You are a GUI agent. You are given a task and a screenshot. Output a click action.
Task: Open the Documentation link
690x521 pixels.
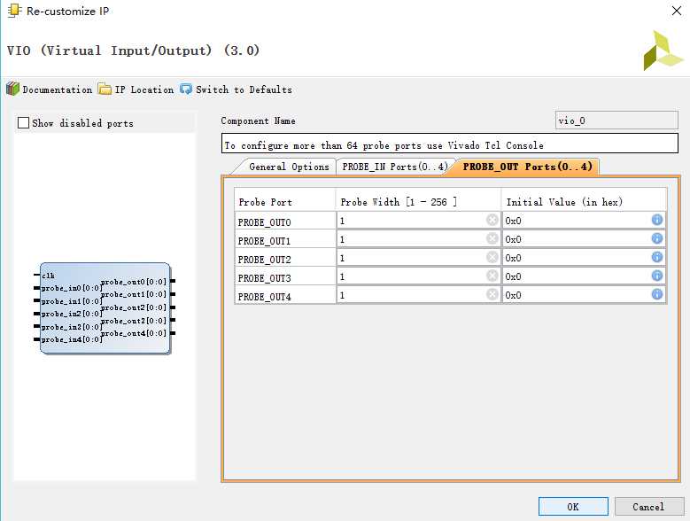tap(58, 89)
